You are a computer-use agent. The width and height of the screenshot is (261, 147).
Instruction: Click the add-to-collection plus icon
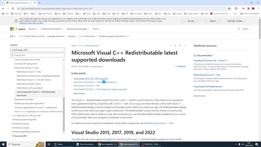[175, 45]
